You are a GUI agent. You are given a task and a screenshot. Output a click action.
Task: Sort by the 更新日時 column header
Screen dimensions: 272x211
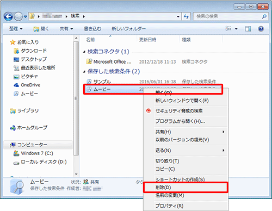[x=147, y=40]
